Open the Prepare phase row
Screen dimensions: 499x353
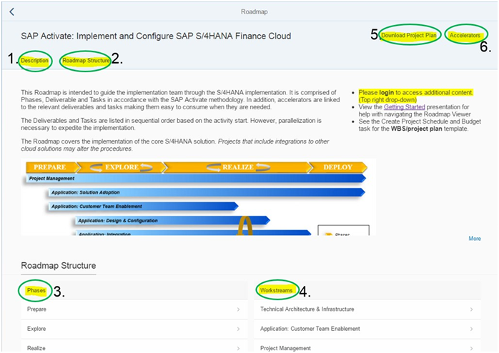point(134,309)
